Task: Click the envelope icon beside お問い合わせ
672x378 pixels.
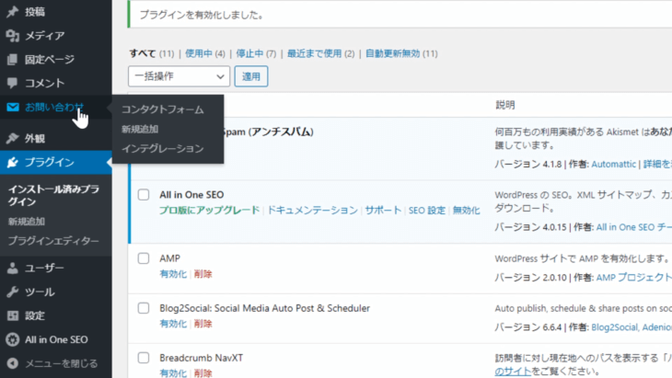Action: point(13,107)
